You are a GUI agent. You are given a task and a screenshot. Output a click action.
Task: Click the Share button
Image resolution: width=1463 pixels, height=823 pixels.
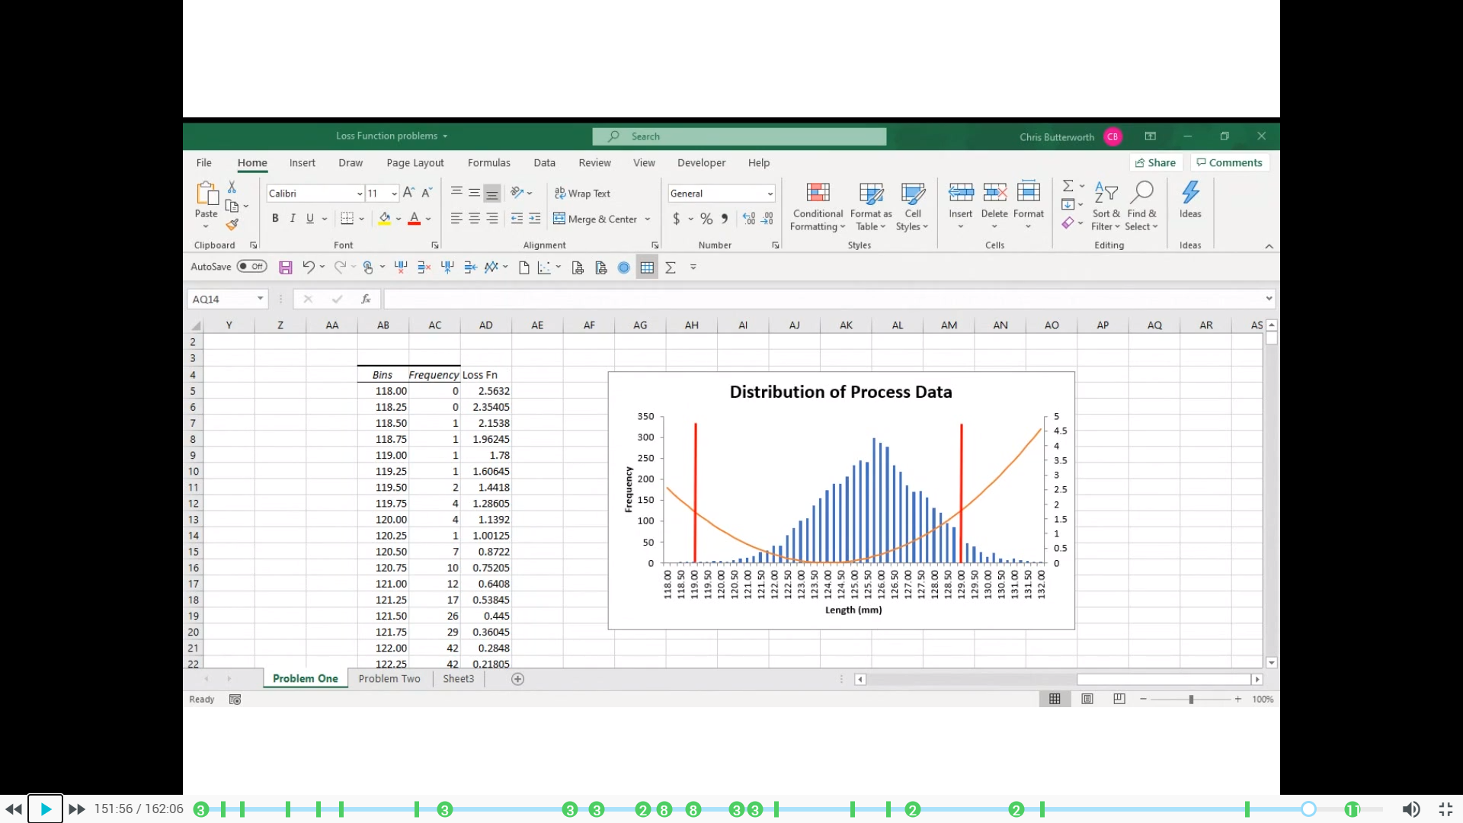tap(1156, 162)
